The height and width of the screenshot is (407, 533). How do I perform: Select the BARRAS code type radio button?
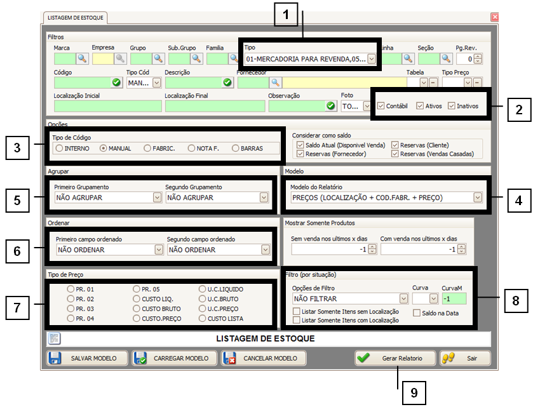pos(236,148)
